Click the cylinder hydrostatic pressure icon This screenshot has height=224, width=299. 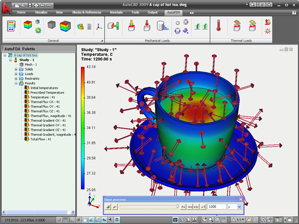click(162, 26)
